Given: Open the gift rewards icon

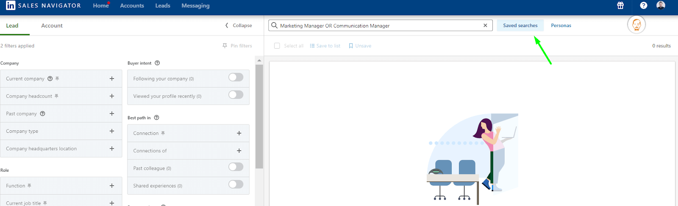Looking at the screenshot, I should click(x=620, y=5).
